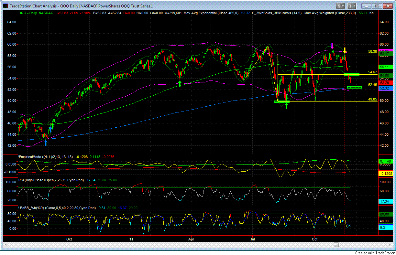Click the yellow -0.1208 EmpiricalMode axis tag
Viewport: 396px width, 255px height.
(x=385, y=174)
